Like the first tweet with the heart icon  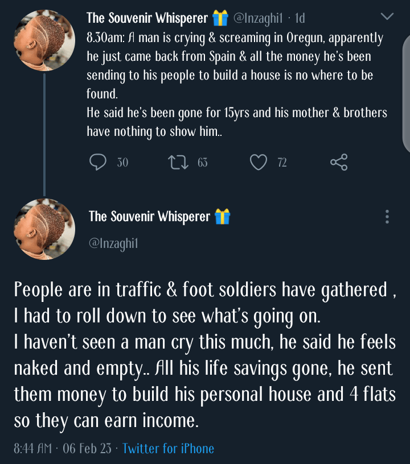pos(259,163)
